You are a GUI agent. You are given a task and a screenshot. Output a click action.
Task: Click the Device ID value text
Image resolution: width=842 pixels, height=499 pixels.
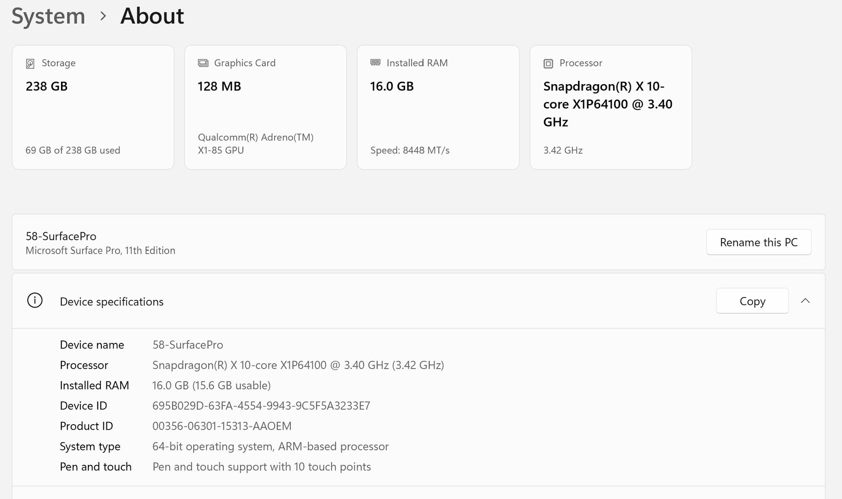click(x=261, y=406)
